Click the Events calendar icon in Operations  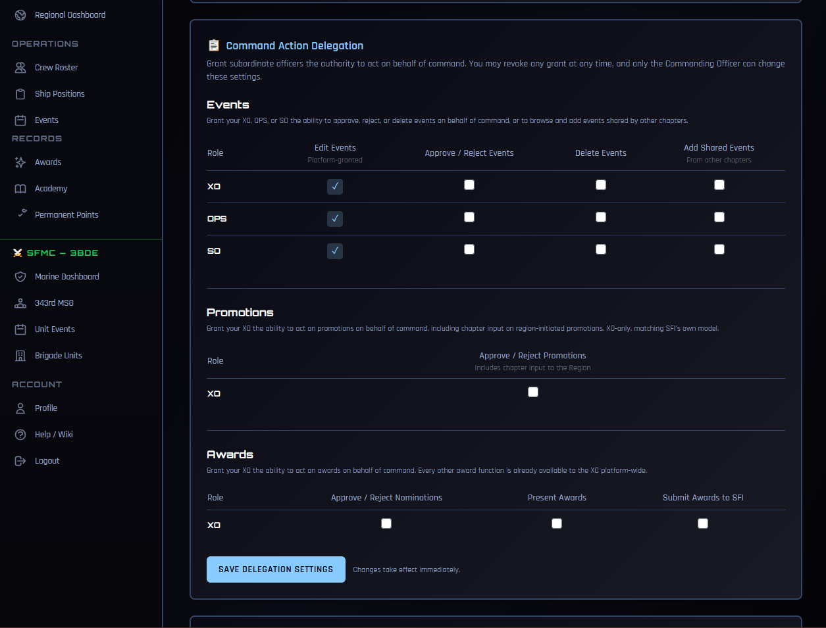click(x=20, y=120)
